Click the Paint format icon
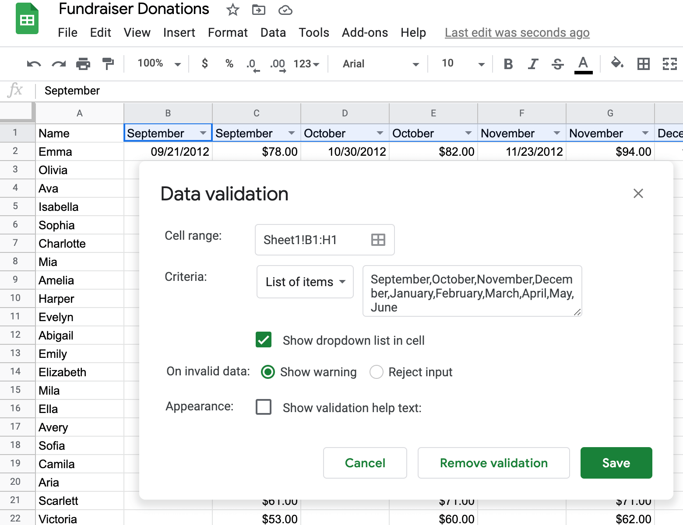This screenshot has width=683, height=525. pos(108,63)
